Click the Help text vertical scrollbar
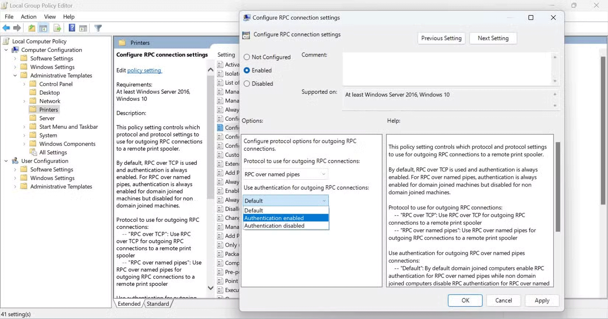This screenshot has width=608, height=319. tap(558, 187)
